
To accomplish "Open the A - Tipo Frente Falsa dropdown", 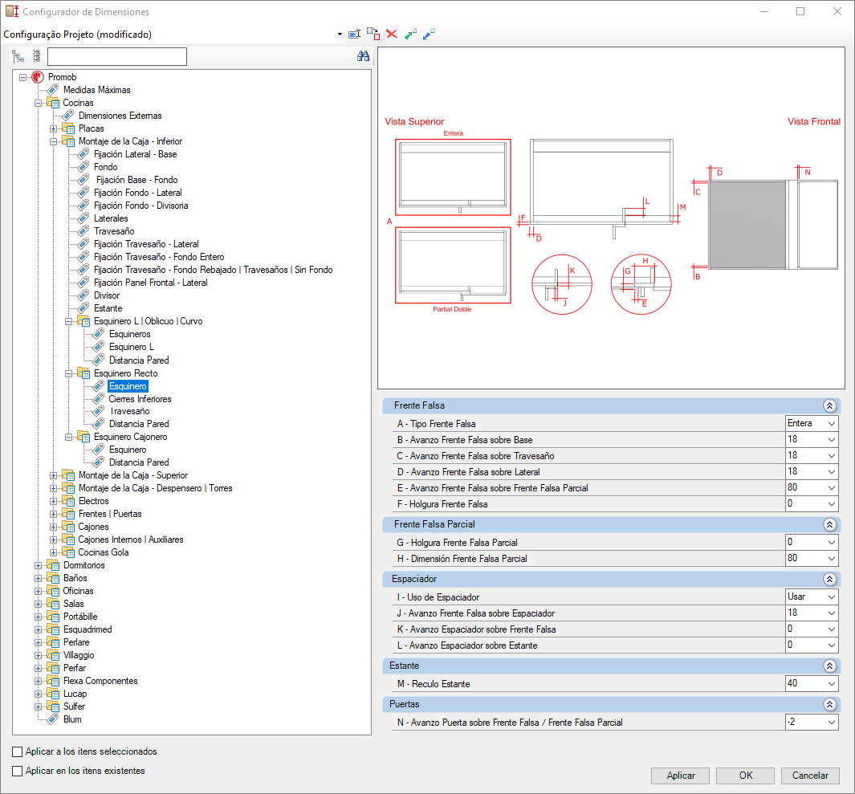I will (832, 424).
